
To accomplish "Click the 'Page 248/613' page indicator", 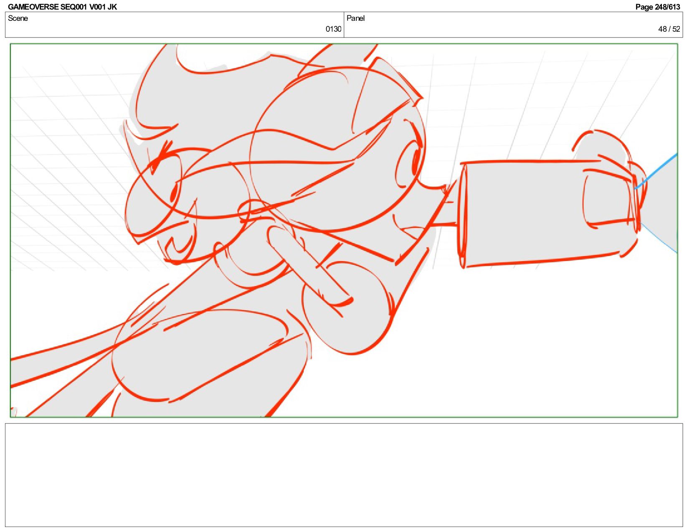I will pyautogui.click(x=658, y=7).
